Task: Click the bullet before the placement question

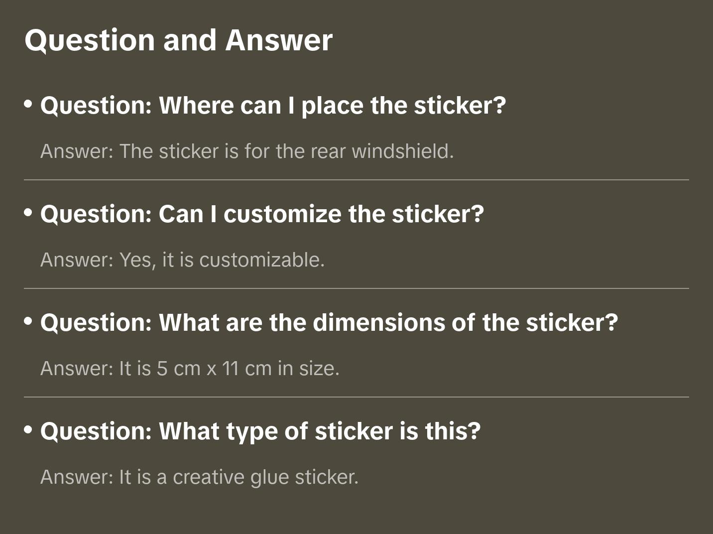Action: coord(28,104)
